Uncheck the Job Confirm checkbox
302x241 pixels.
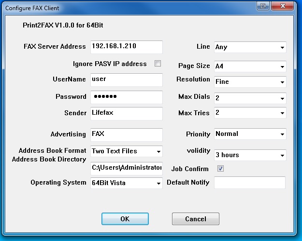(220, 169)
